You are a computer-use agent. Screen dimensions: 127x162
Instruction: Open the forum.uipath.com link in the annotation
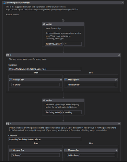[42, 9]
